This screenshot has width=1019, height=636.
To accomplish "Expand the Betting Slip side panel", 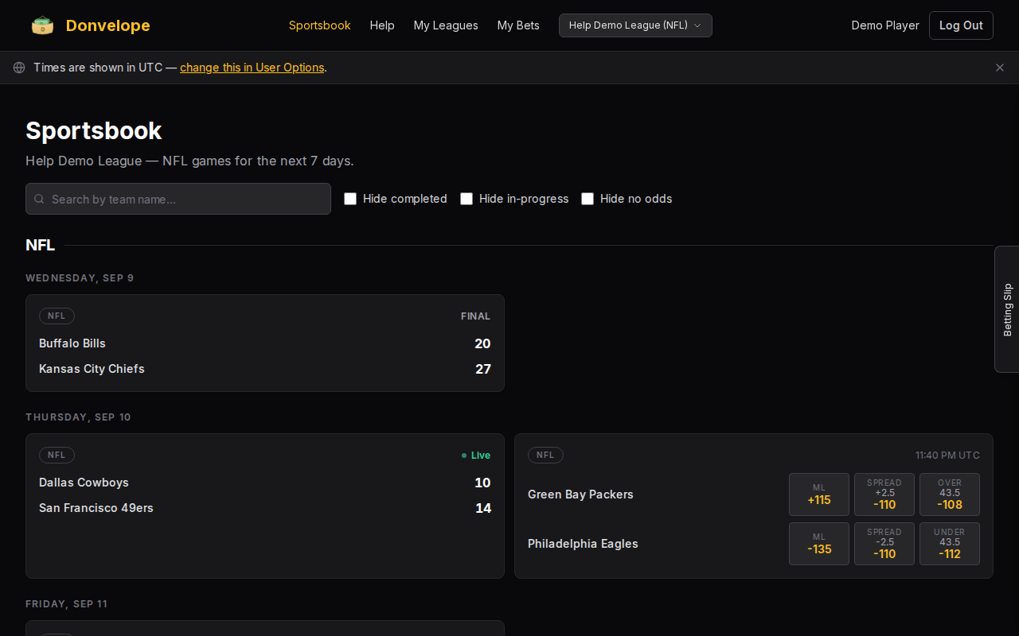I will (1007, 309).
